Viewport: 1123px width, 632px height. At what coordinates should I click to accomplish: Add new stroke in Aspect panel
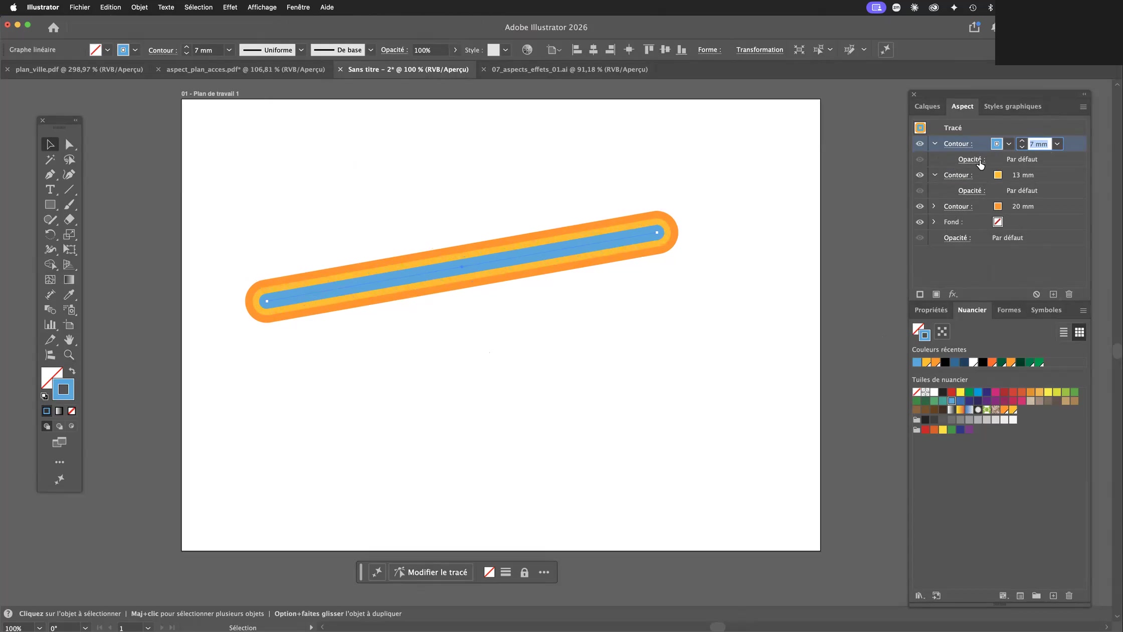point(920,294)
